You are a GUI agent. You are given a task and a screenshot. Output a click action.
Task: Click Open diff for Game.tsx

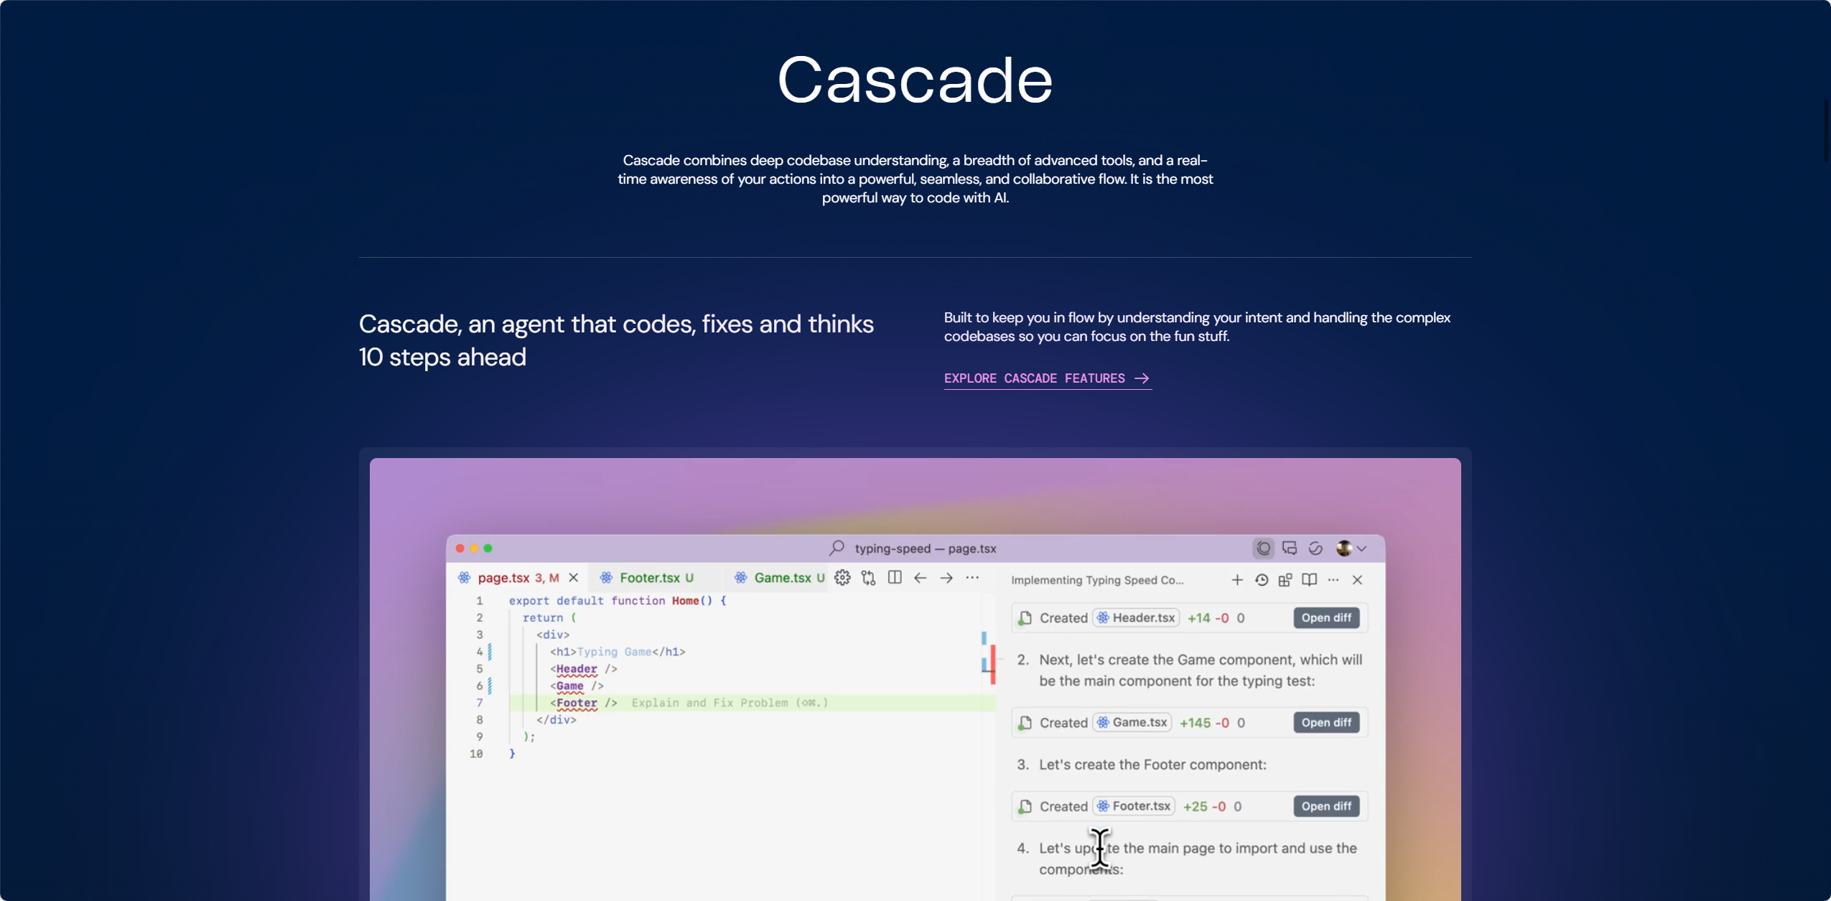click(x=1326, y=723)
